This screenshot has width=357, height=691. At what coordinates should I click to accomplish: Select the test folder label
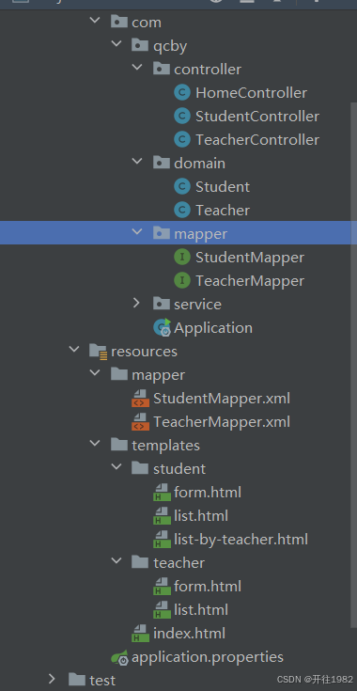[x=102, y=681]
